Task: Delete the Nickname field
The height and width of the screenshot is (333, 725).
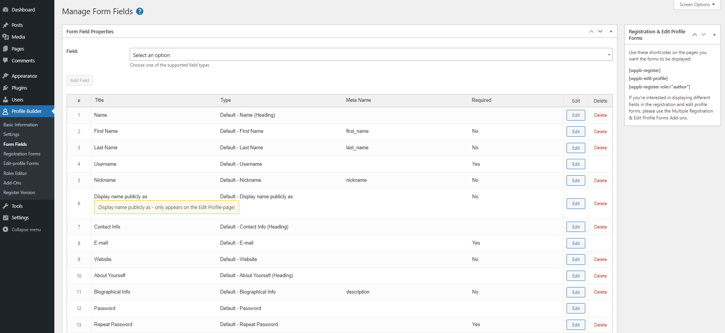Action: 600,181
